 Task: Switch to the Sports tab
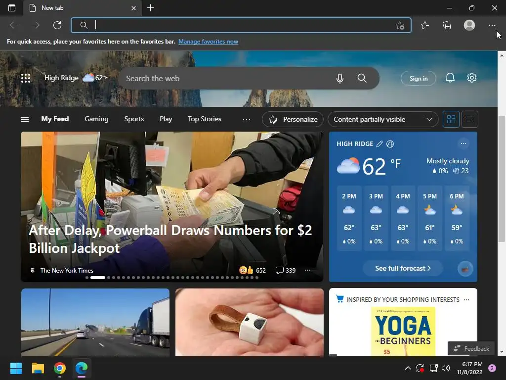point(134,119)
